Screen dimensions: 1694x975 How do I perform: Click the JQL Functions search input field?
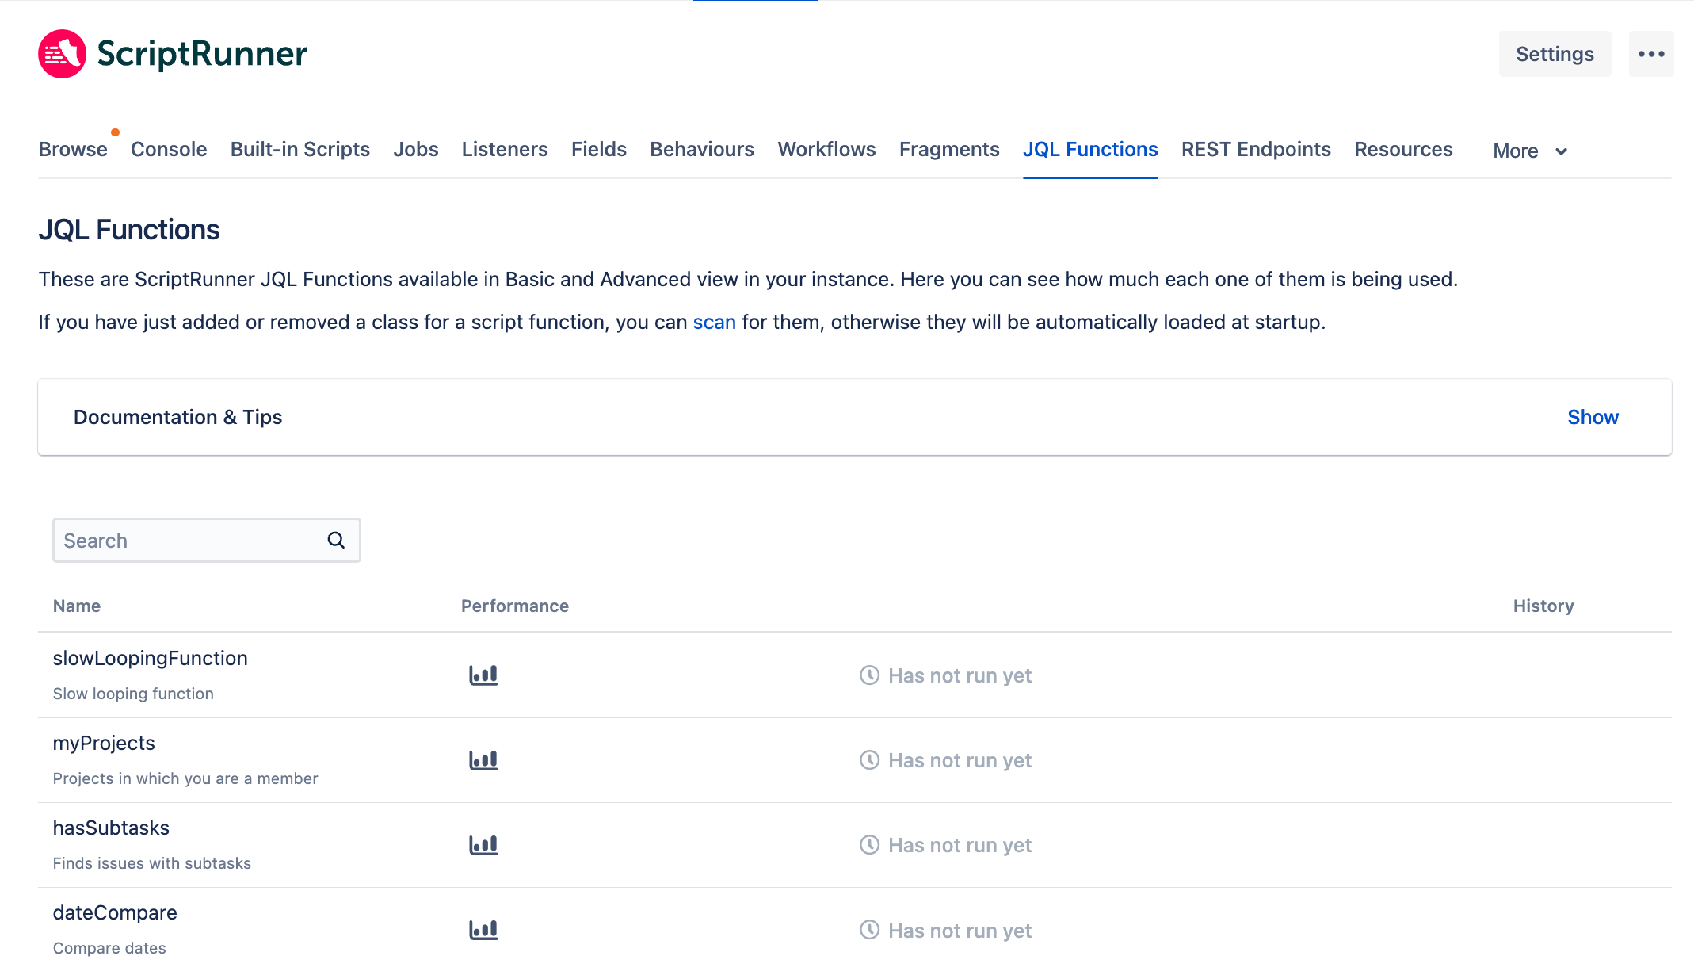(x=206, y=539)
